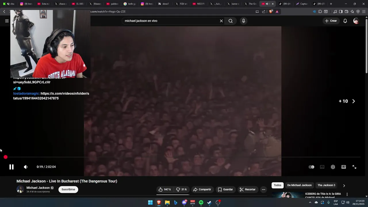The width and height of the screenshot is (368, 207).
Task: Pause the Michael Jackson video
Action: [11, 167]
